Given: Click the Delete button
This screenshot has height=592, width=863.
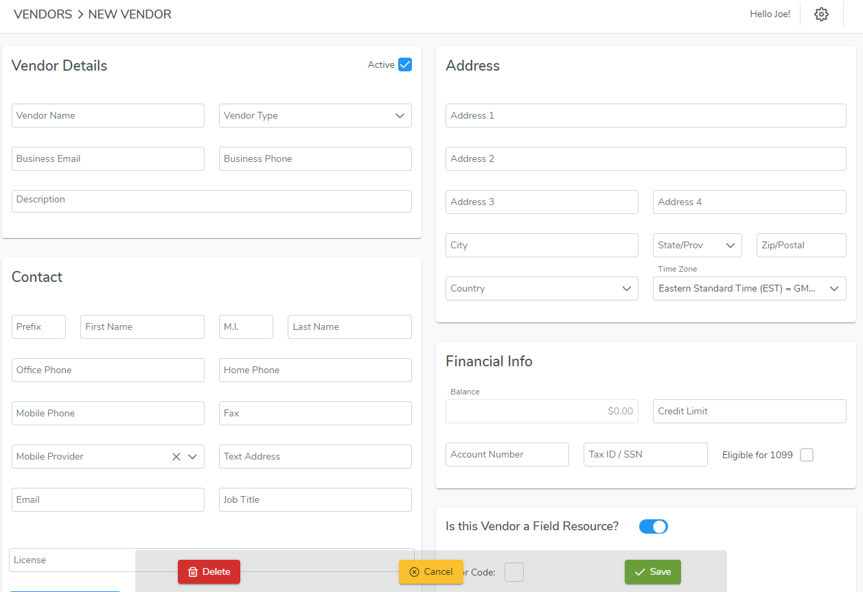Looking at the screenshot, I should [209, 571].
